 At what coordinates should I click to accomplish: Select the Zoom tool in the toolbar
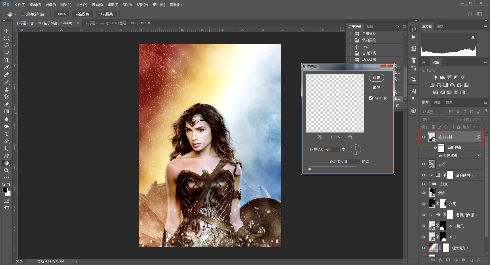point(7,170)
